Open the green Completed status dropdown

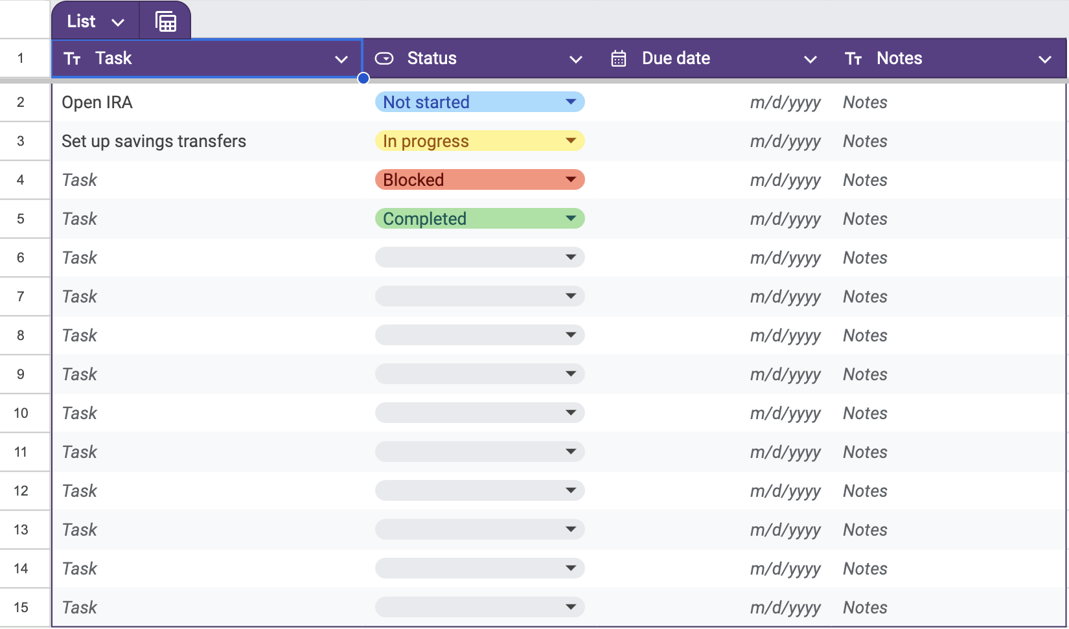point(479,219)
